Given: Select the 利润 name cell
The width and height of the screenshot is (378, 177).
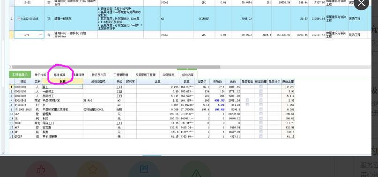Looking at the screenshot, I should pyautogui.click(x=62, y=118).
